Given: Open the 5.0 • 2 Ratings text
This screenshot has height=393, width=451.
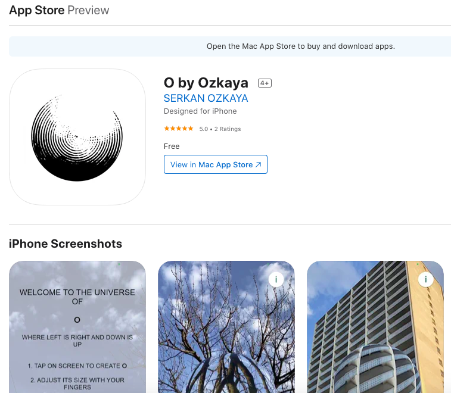Looking at the screenshot, I should (220, 129).
